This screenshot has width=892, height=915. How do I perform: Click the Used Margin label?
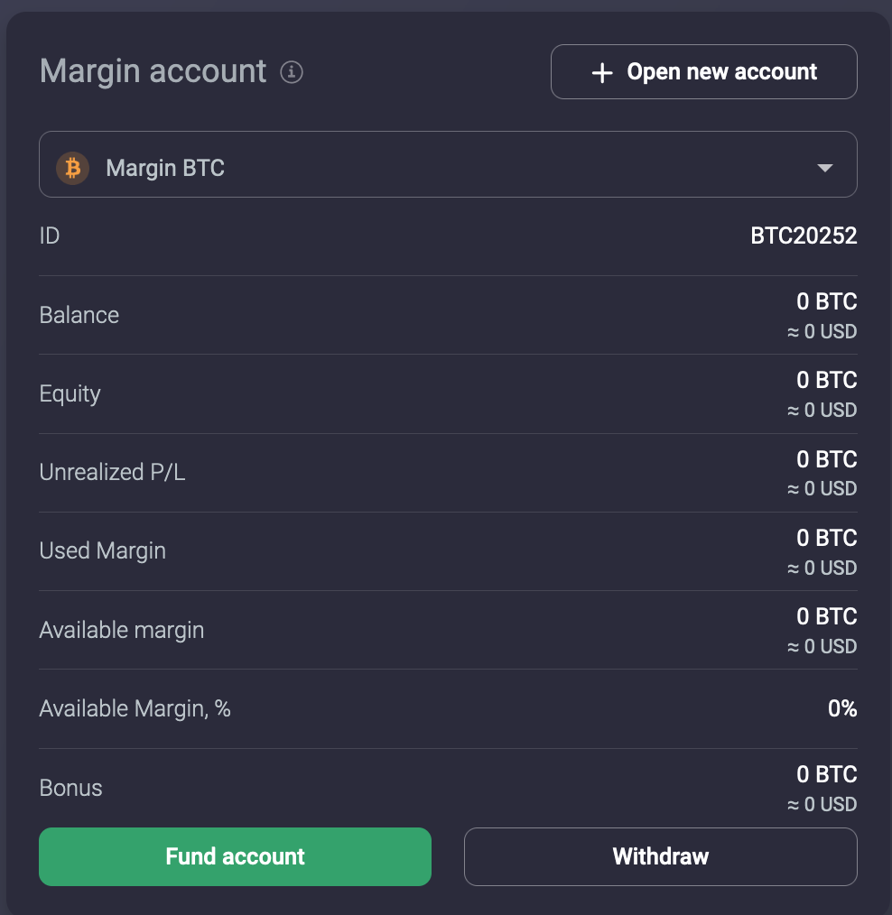coord(102,550)
